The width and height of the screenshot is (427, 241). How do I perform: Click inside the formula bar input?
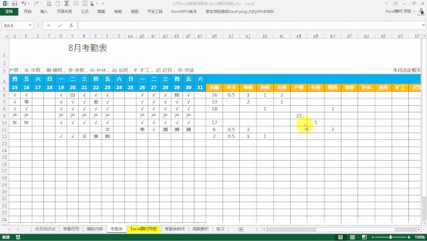[x=249, y=25]
